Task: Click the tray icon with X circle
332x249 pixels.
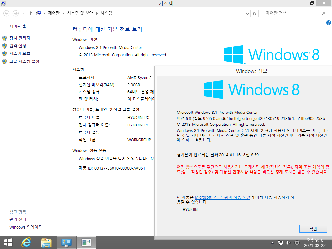Action: click(x=297, y=243)
